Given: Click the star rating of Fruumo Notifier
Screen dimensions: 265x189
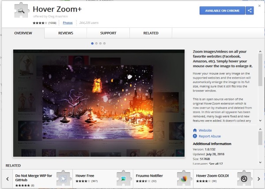Looking at the screenshot, I should coord(143,181).
